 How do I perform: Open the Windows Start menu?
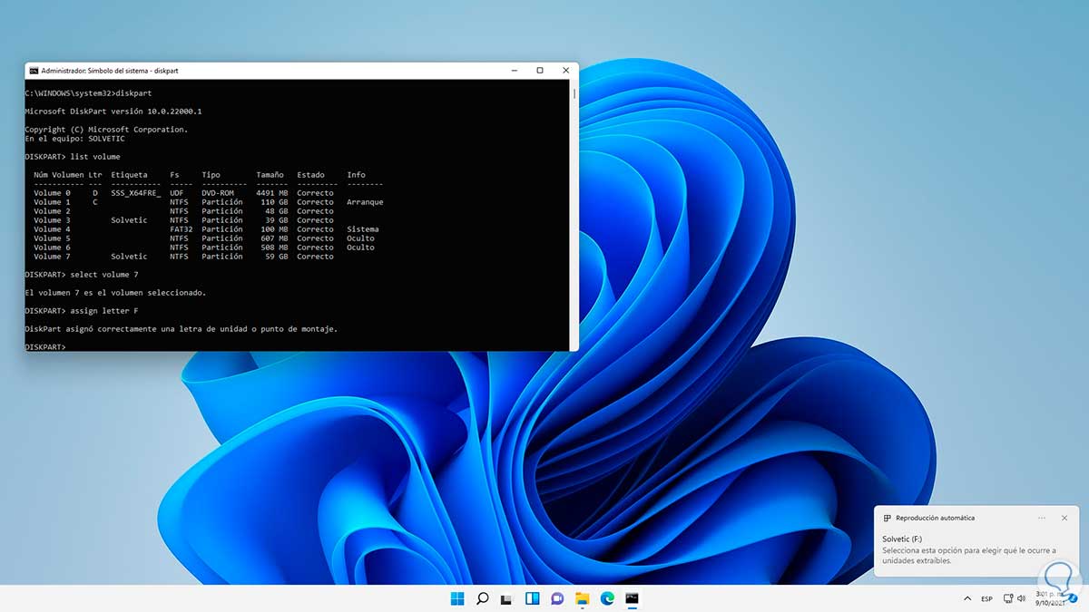point(456,598)
